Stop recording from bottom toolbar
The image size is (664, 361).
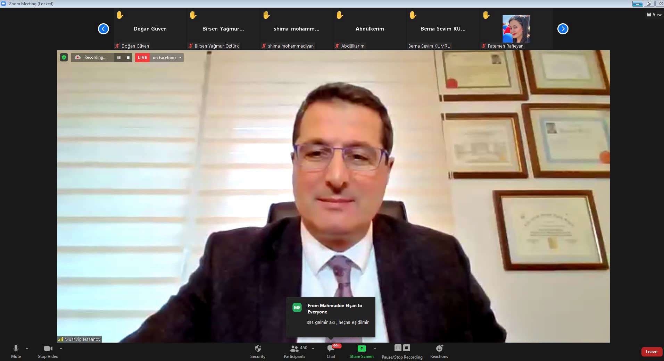(407, 348)
